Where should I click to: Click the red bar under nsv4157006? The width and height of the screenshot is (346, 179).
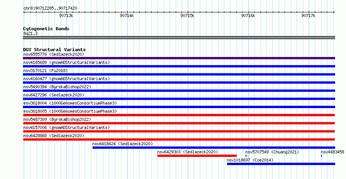click(x=179, y=131)
